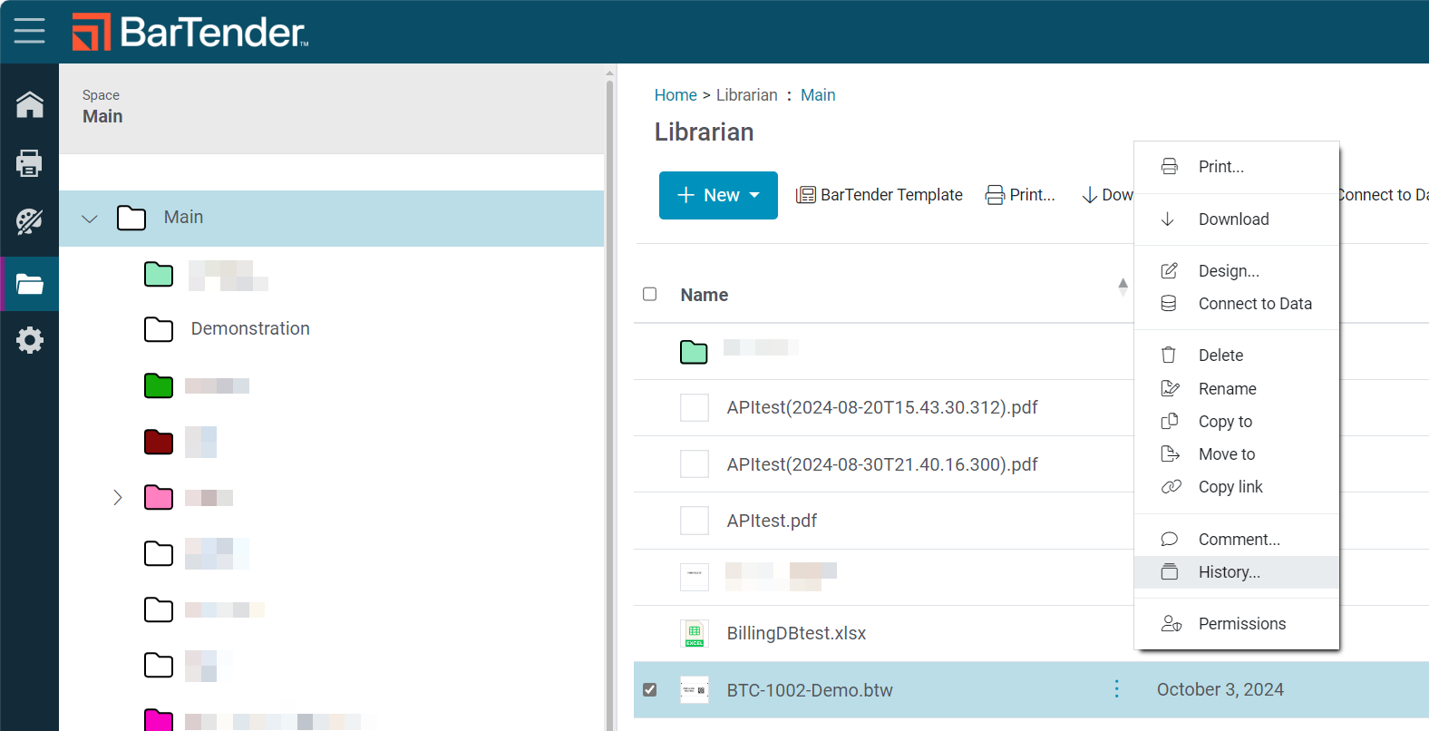Choose Delete from the context menu
The image size is (1429, 731).
(1237, 356)
